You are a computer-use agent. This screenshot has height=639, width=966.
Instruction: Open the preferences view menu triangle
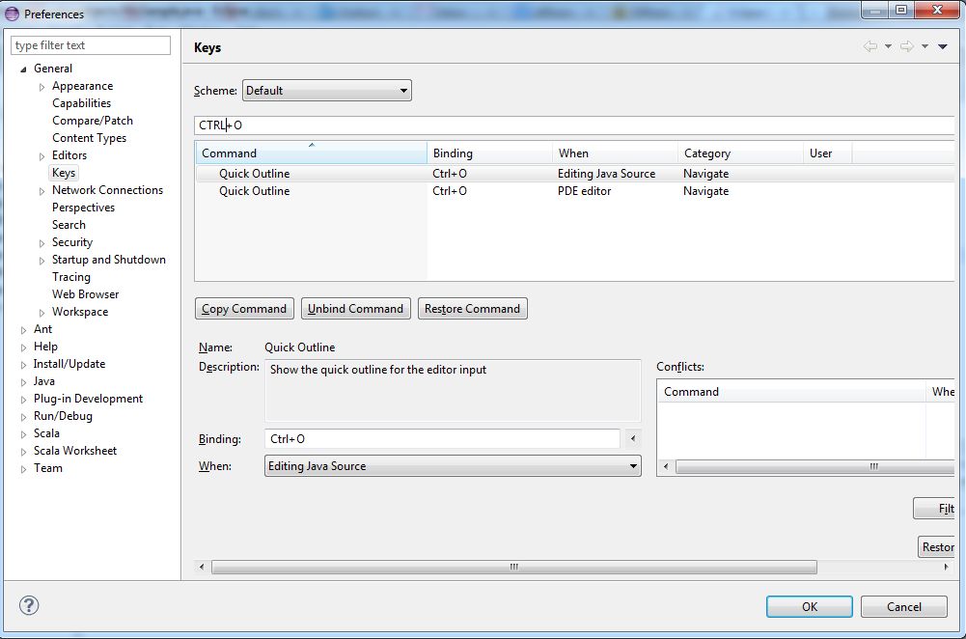[x=943, y=46]
